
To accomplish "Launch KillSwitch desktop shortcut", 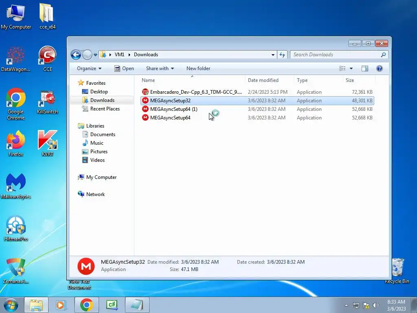I will (47, 102).
